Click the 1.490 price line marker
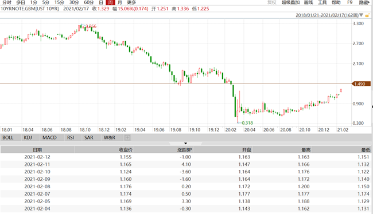Viewport: 373px width, 214px height. pyautogui.click(x=361, y=84)
